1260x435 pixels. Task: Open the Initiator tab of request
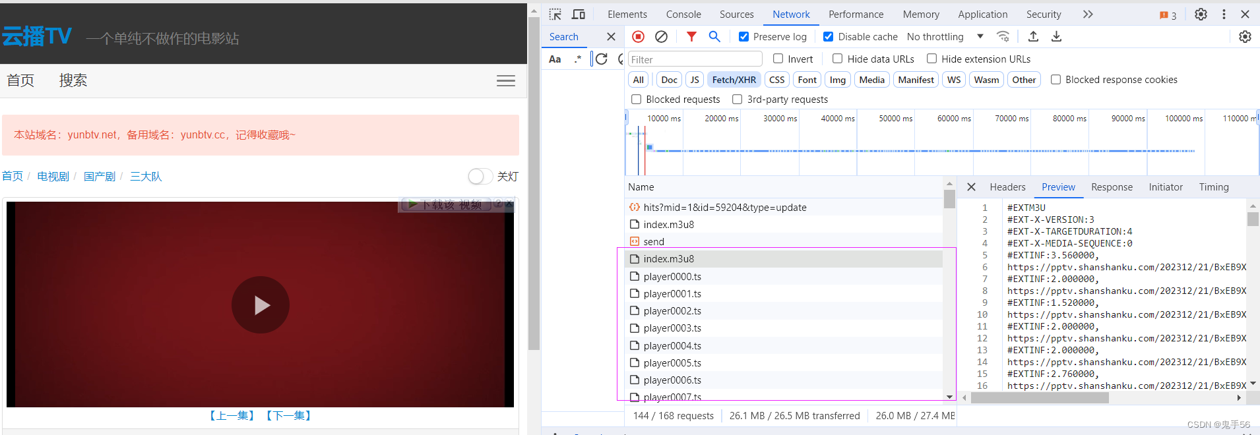(1166, 187)
